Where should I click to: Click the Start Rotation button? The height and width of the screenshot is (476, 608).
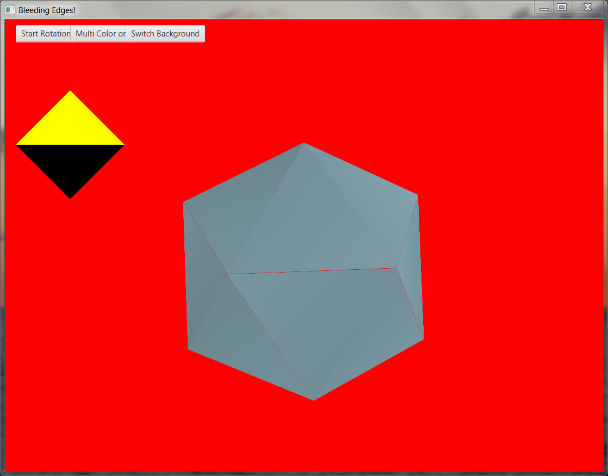click(44, 34)
